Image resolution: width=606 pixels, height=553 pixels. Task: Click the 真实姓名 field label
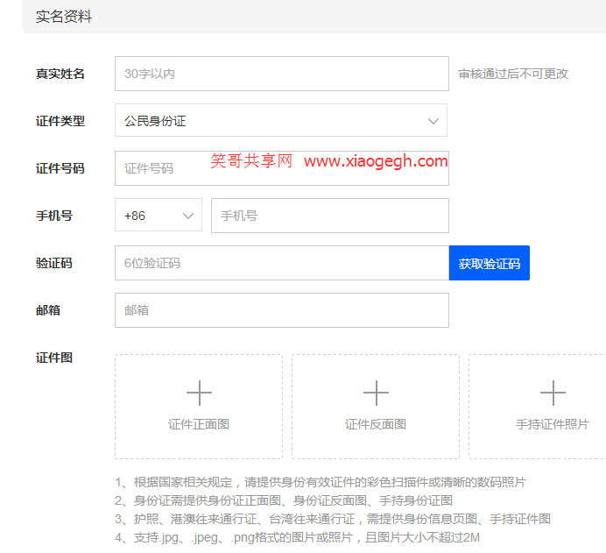coord(60,74)
